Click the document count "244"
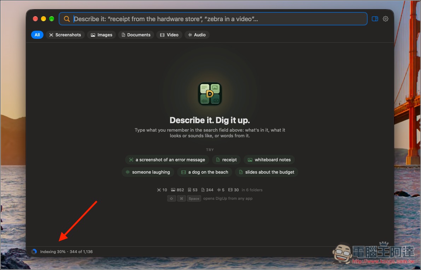Viewport: 421px width, 270px height. pos(207,190)
